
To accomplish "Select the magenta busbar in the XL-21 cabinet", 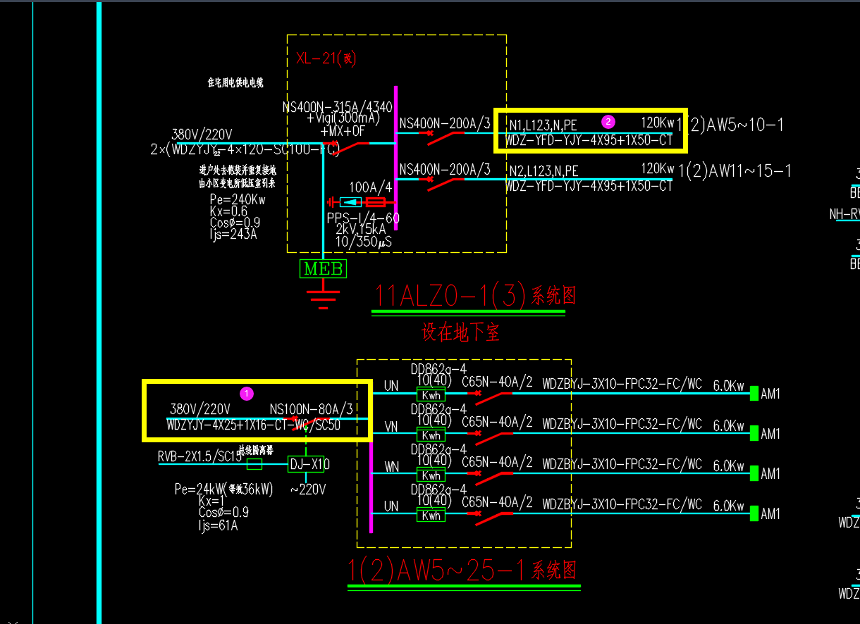I will [395, 158].
